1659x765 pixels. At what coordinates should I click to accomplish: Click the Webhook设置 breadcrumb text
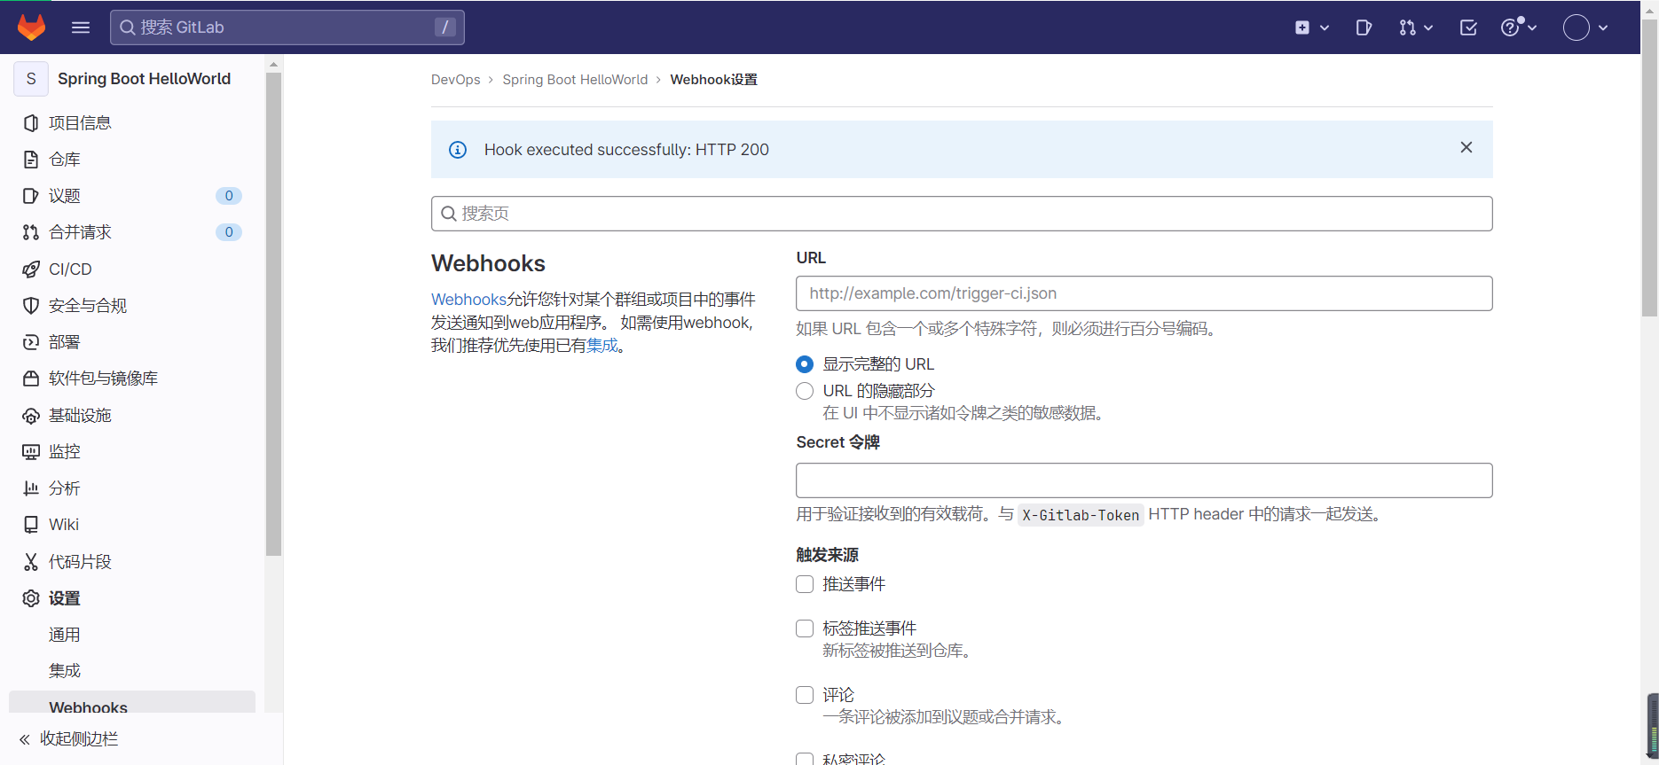click(x=714, y=80)
